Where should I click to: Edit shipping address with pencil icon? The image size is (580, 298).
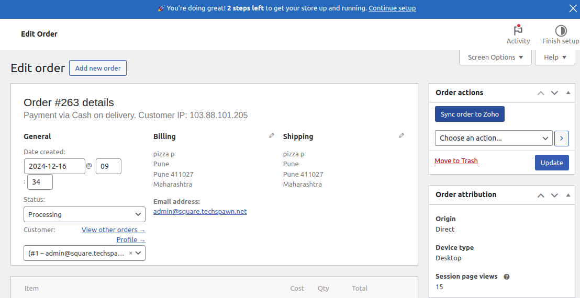click(401, 136)
